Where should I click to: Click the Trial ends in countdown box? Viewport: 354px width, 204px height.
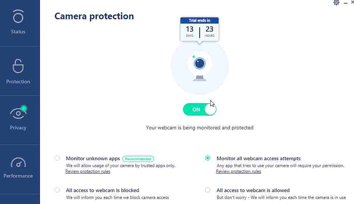point(200,29)
